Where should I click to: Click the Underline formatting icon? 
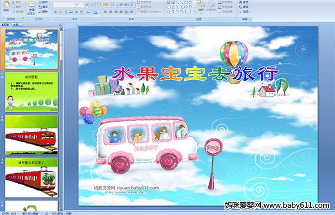tap(65, 12)
